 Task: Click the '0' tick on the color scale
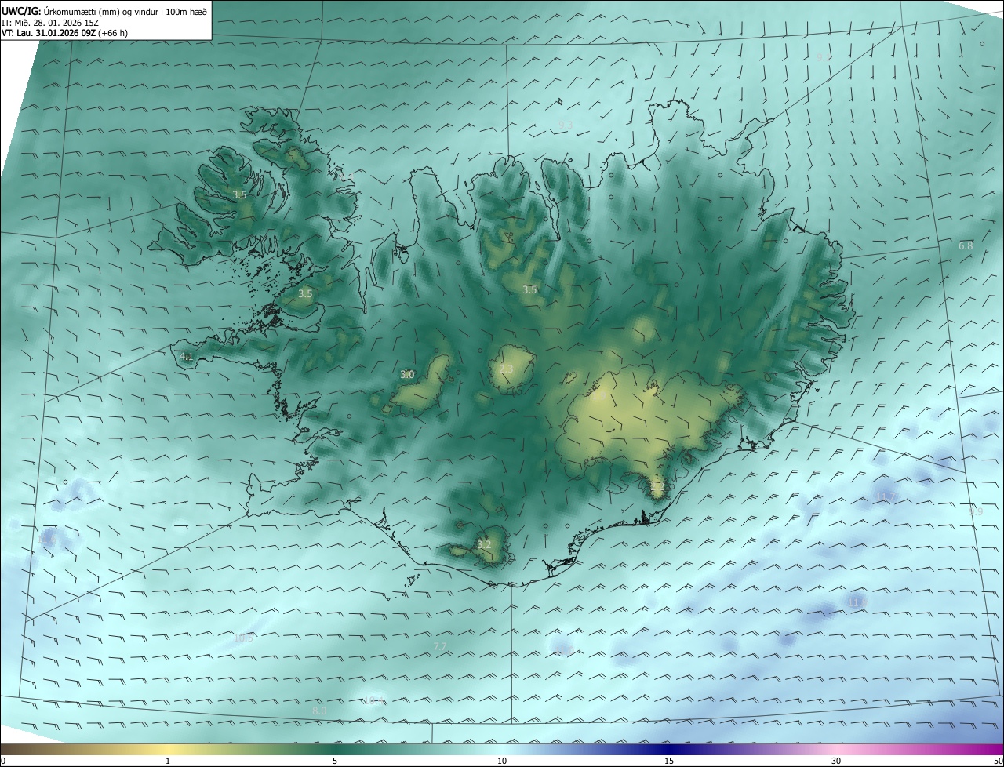[x=3, y=761]
